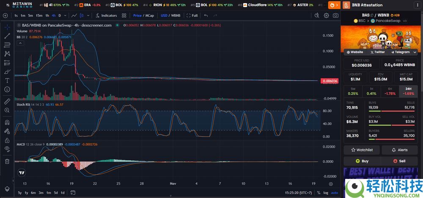Image resolution: width=423 pixels, height=198 pixels.
Task: Add pair to Watchlist
Action: tap(361, 150)
